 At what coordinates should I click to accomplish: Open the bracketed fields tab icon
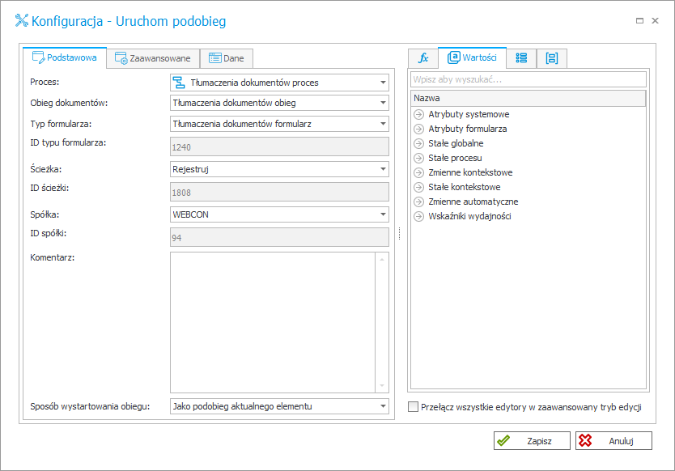(x=551, y=58)
